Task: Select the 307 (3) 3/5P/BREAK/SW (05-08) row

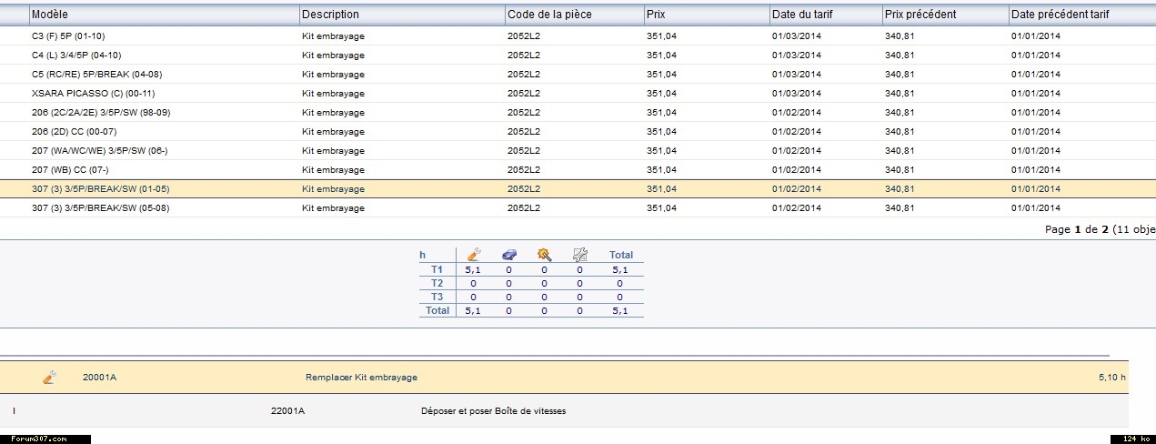Action: click(100, 208)
